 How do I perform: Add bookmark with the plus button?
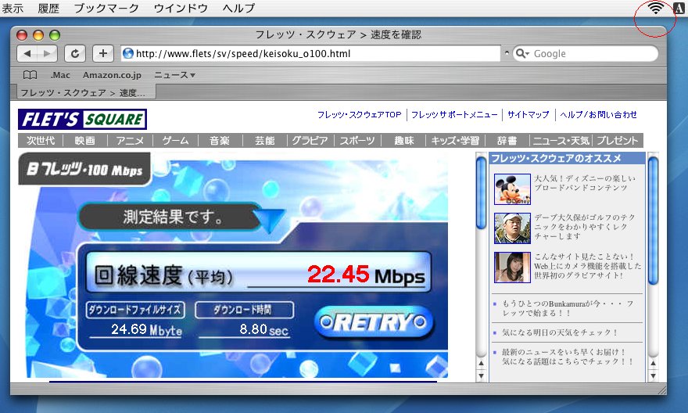103,53
